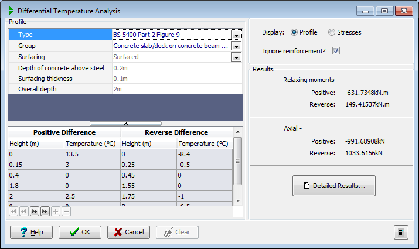Open the Help button
The image size is (419, 249).
pos(31,232)
